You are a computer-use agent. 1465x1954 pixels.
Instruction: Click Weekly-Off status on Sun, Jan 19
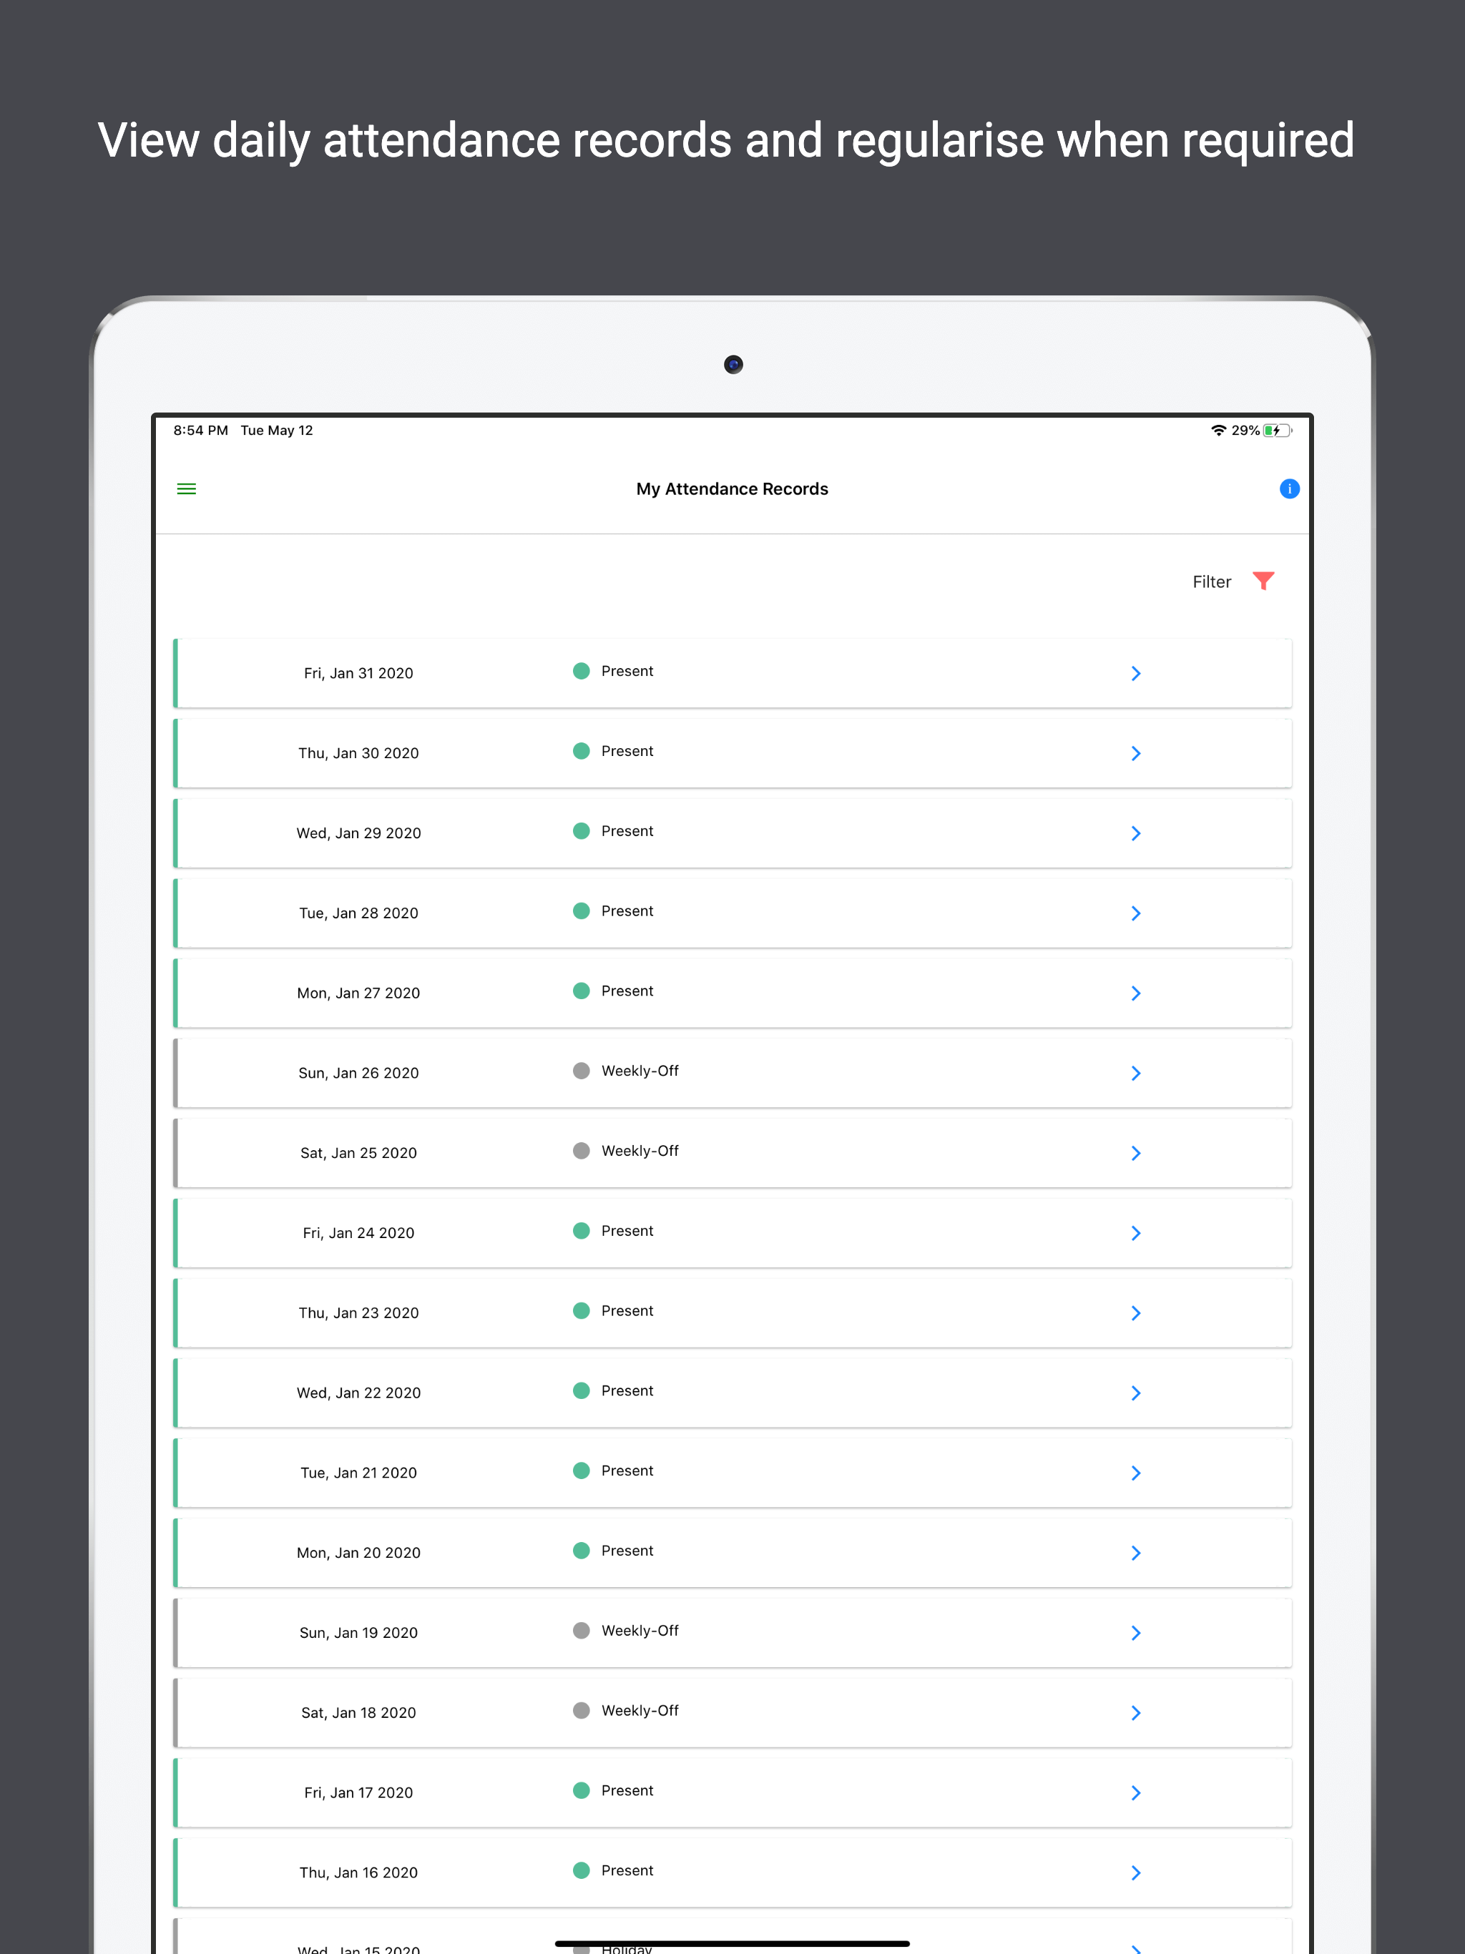tap(640, 1630)
